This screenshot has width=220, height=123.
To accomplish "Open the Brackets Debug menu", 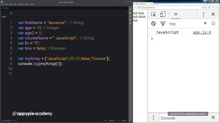I will 27,4.
